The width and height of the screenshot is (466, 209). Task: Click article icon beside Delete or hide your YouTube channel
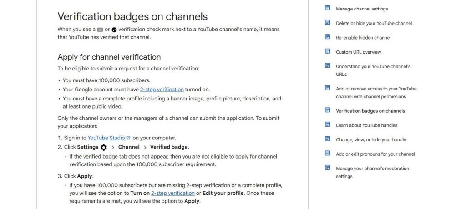pos(328,22)
